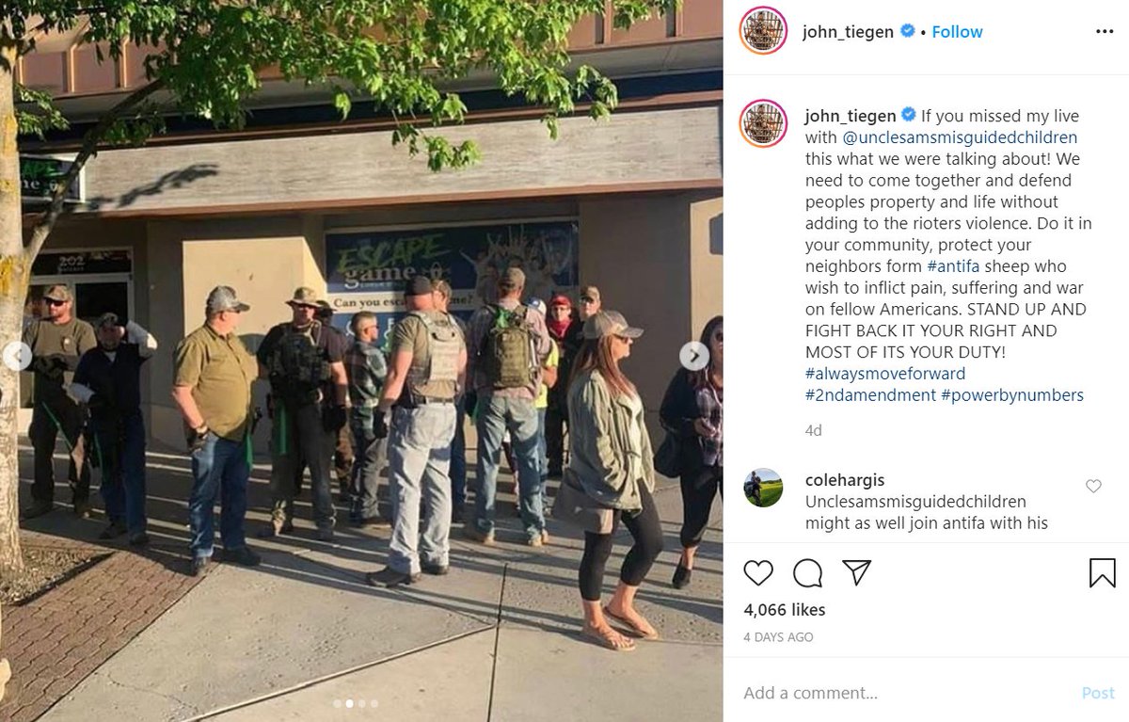Open the #powerbynumbers hashtag
Screen dimensions: 1129x722
pyautogui.click(x=1012, y=395)
